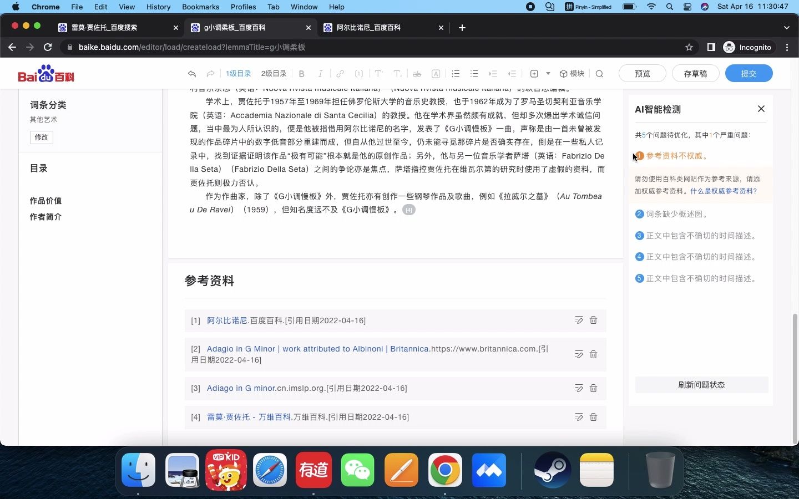This screenshot has width=799, height=499.
Task: Apply 2级目录 heading style
Action: [x=274, y=74]
